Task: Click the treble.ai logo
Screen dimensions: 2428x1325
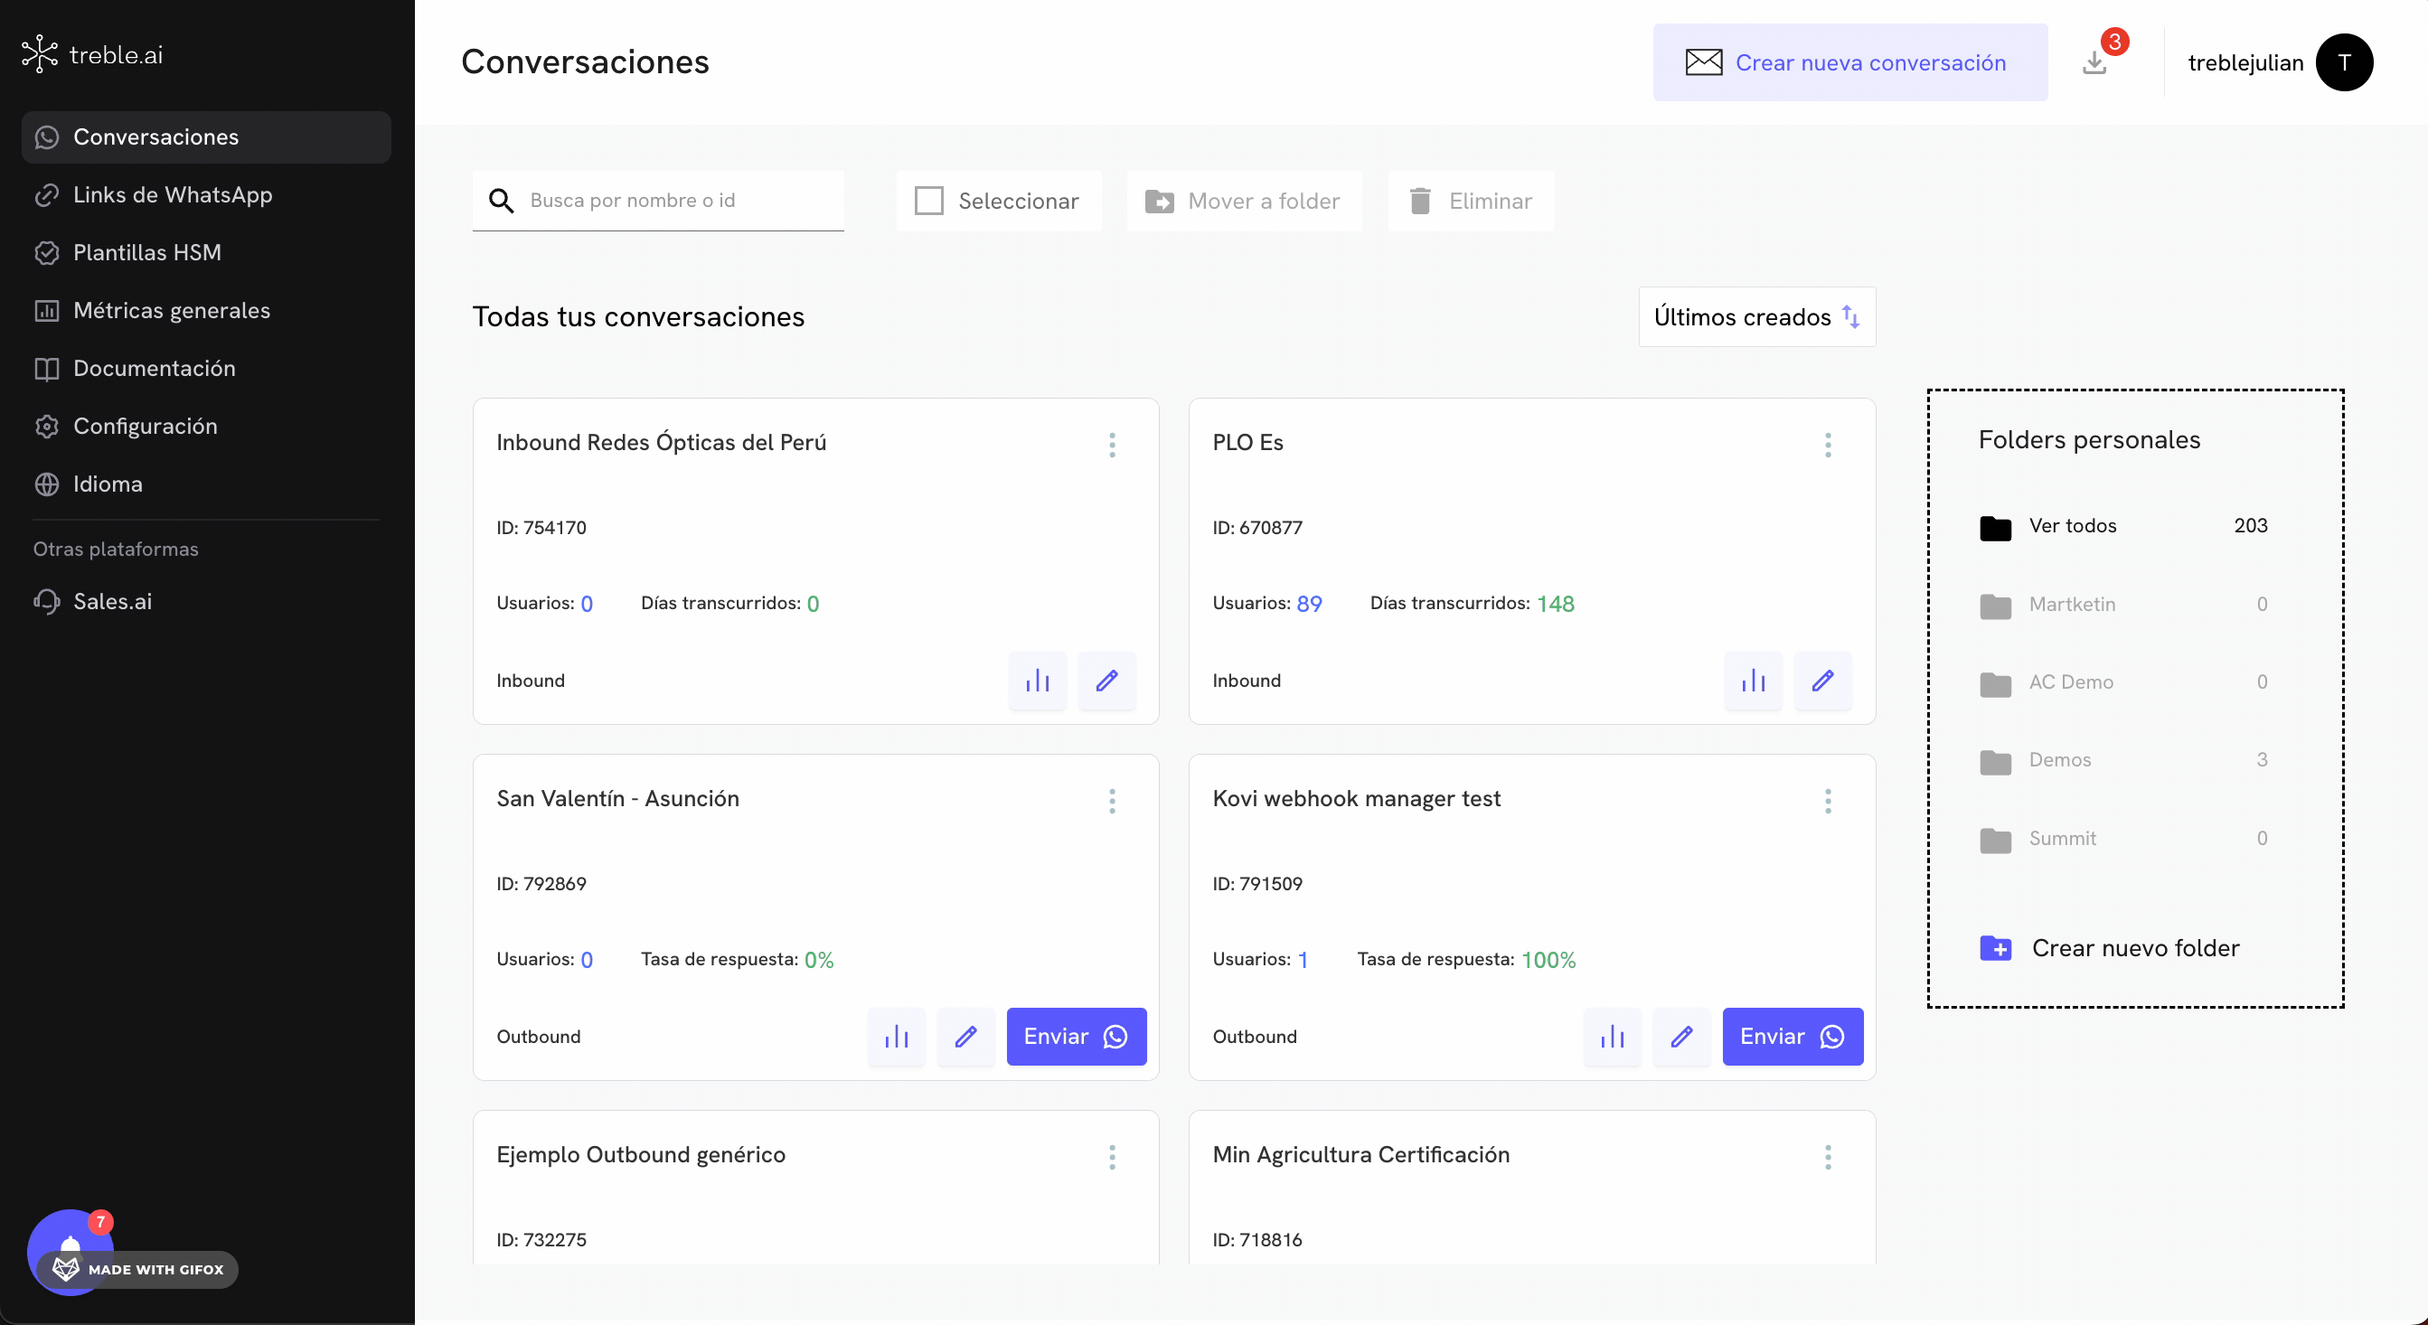Action: pos(92,54)
